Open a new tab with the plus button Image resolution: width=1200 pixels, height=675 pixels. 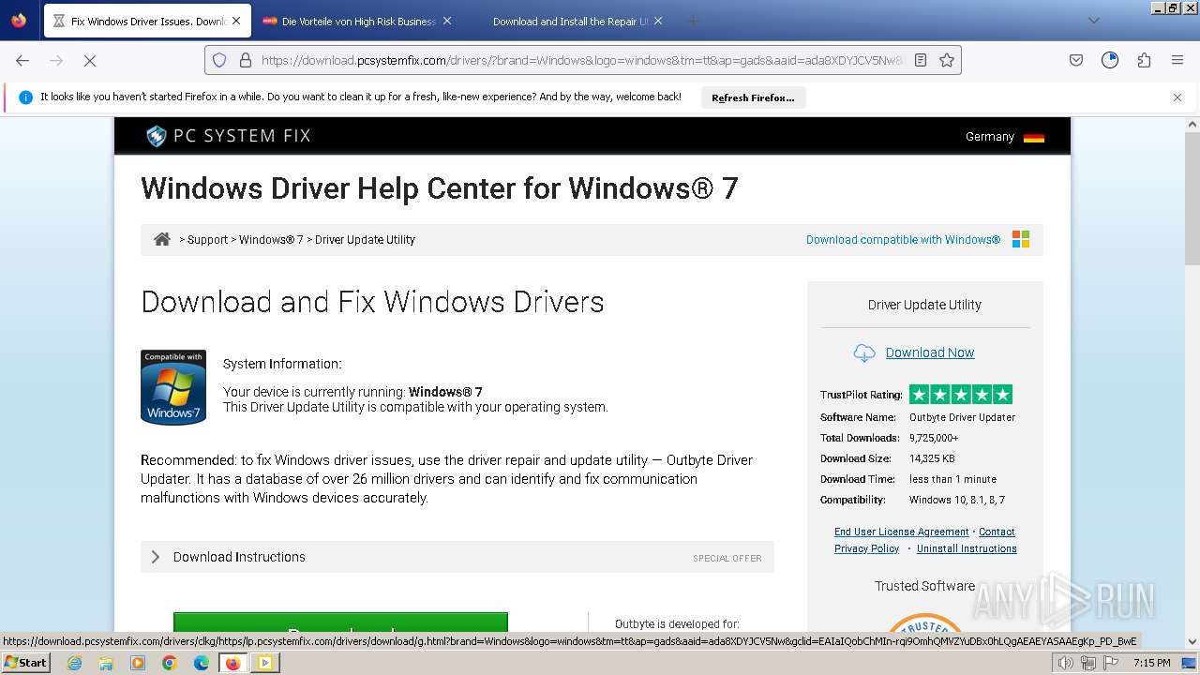693,21
